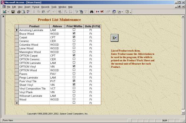Open the Insert menu
Image resolution: width=186 pixels, height=123 pixels.
click(x=27, y=7)
